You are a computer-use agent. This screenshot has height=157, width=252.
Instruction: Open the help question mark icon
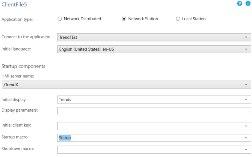pyautogui.click(x=240, y=3)
